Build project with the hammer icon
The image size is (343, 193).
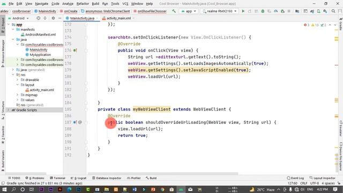174,11
